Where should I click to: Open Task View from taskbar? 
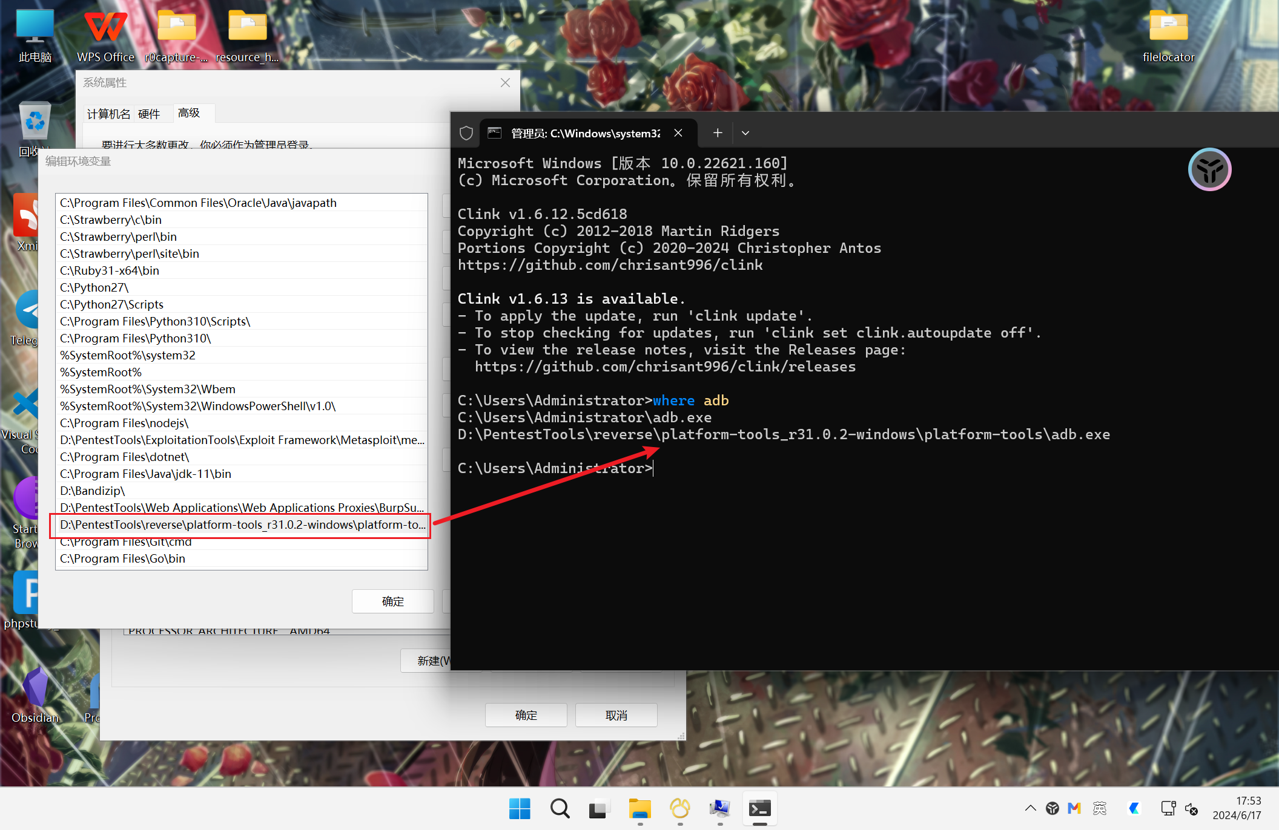[x=599, y=809]
